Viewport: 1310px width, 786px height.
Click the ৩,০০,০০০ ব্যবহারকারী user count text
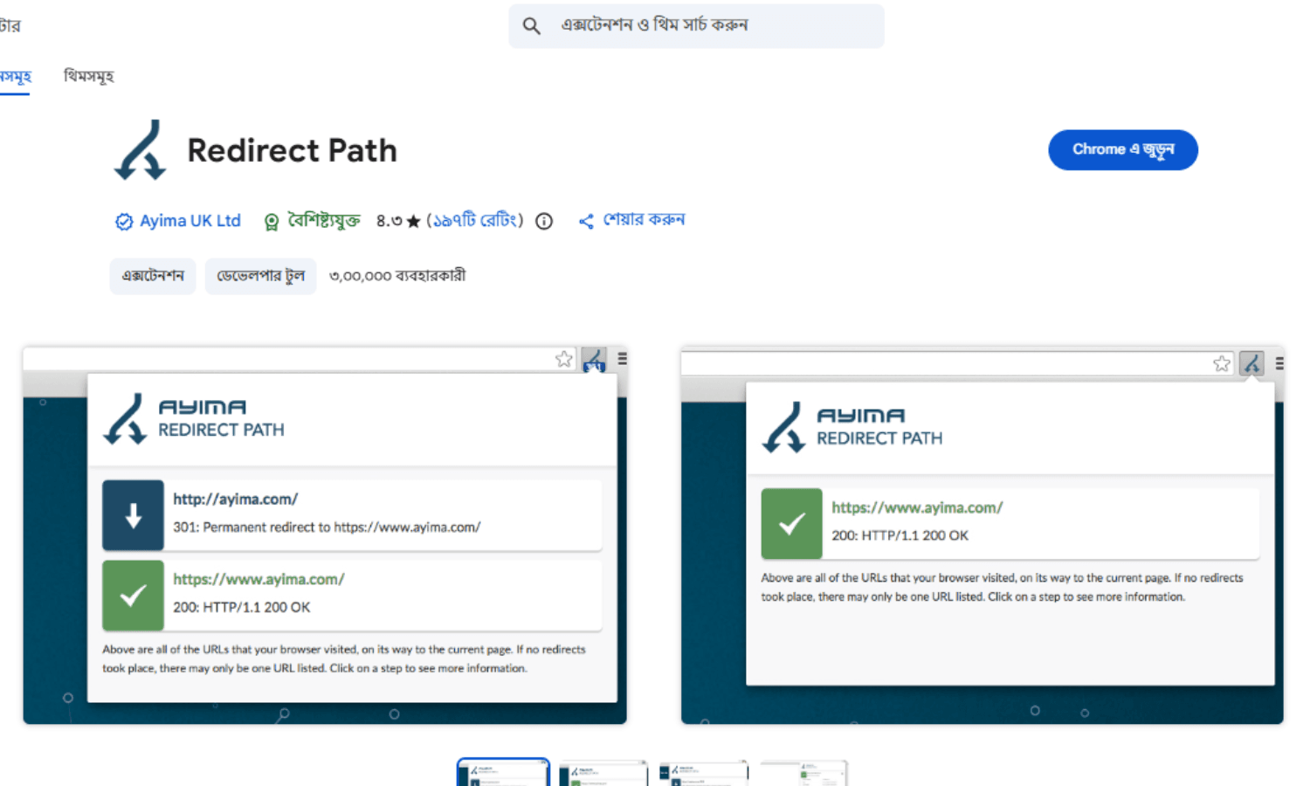tap(397, 276)
